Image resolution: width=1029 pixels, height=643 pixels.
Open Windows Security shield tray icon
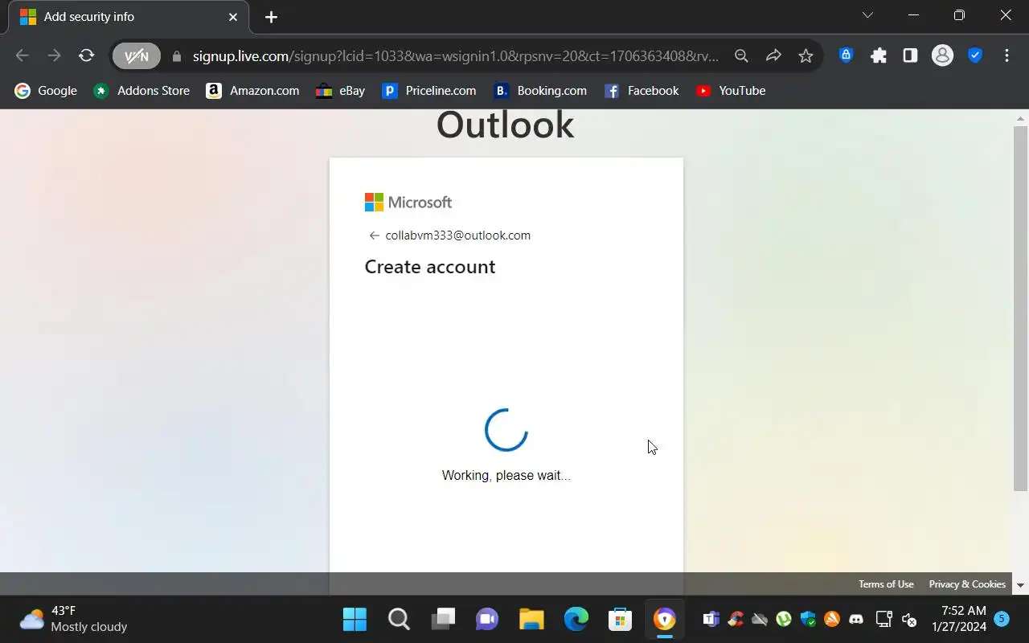click(x=808, y=619)
